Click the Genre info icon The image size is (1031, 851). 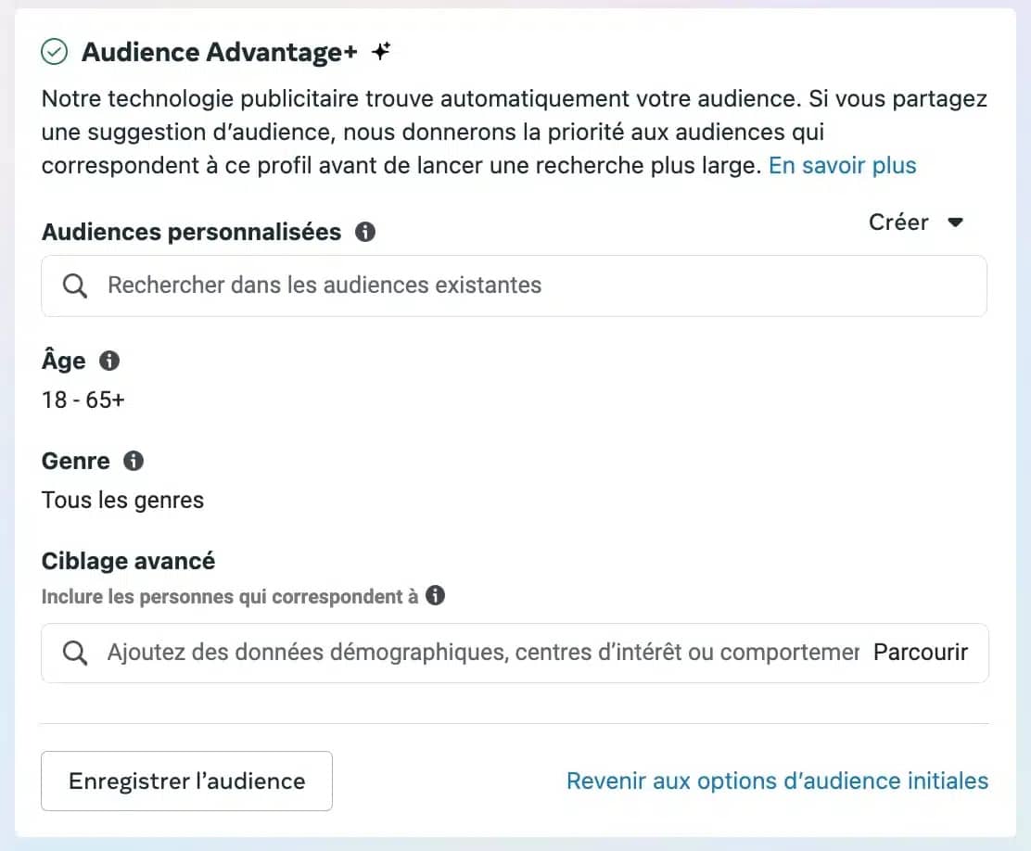click(134, 461)
